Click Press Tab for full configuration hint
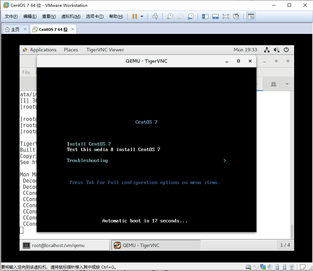Viewport: 313px width, 271px height. [145, 183]
